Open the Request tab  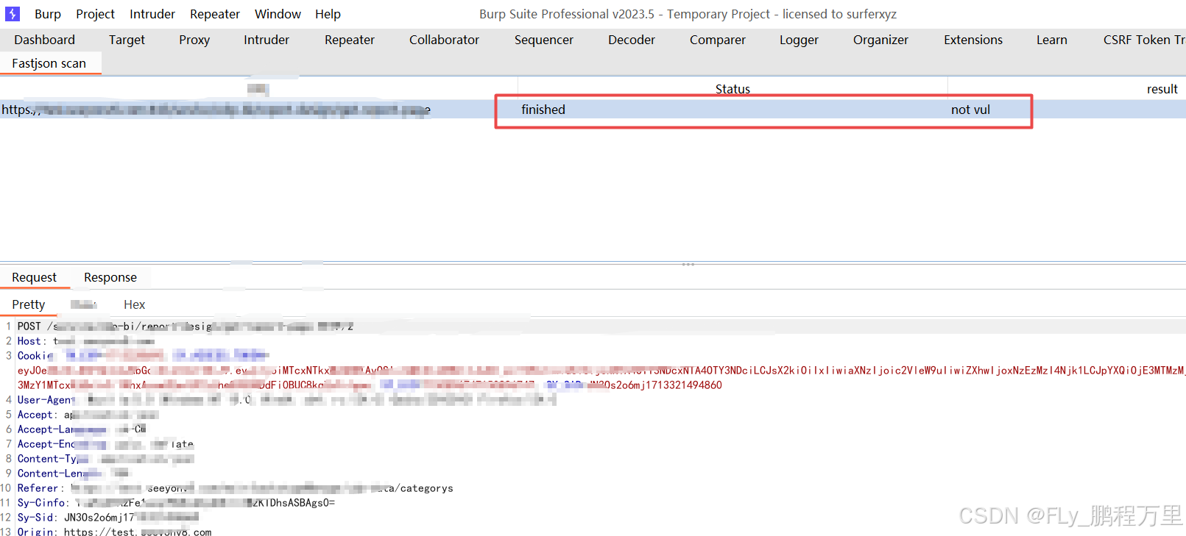click(x=35, y=277)
